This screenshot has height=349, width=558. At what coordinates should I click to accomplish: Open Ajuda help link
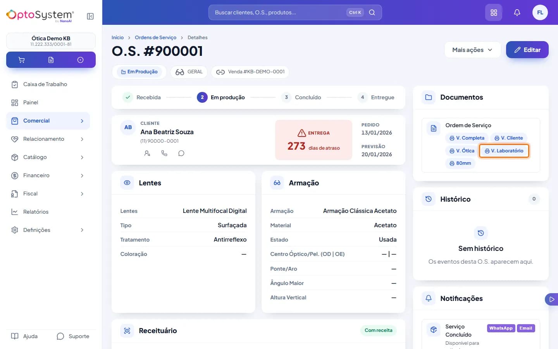click(24, 336)
